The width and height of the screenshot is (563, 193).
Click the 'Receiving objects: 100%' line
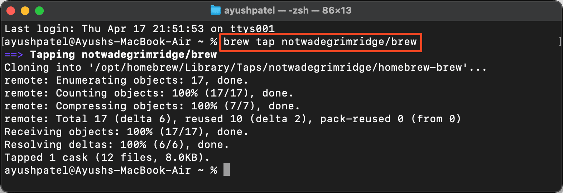coord(126,132)
